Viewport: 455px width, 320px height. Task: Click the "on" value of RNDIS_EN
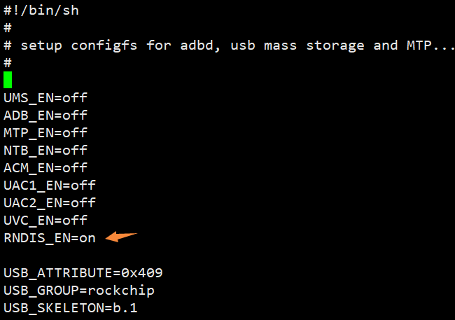(87, 238)
